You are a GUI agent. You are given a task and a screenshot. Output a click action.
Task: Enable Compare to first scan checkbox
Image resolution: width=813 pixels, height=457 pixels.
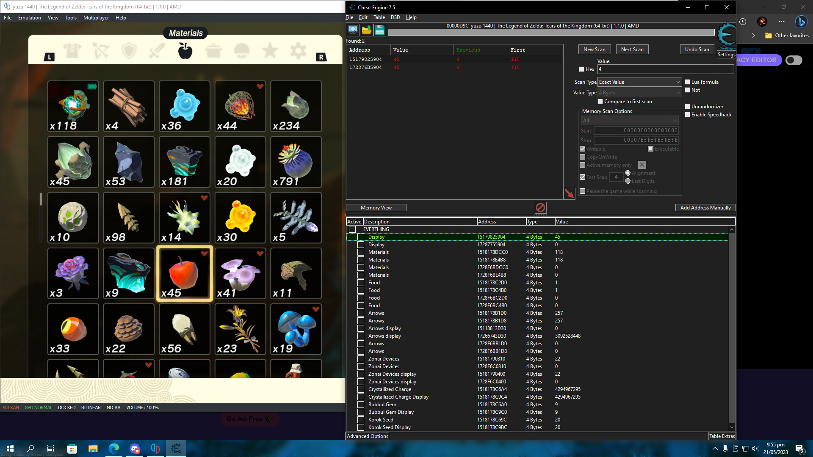point(600,102)
